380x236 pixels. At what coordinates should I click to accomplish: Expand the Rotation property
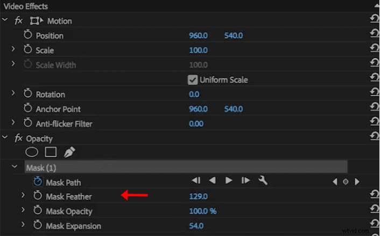click(13, 93)
